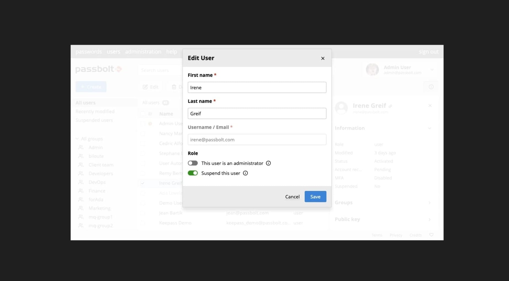The height and width of the screenshot is (281, 509).
Task: Enable the administrator role toggle
Action: click(x=193, y=163)
